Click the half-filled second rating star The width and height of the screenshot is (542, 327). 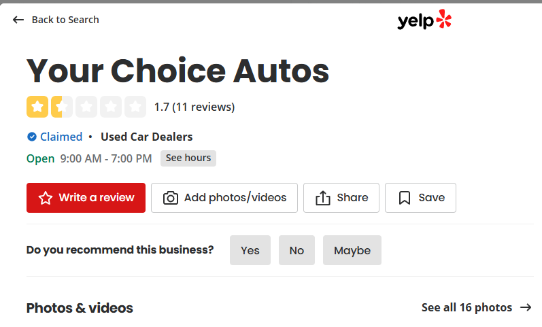[62, 107]
